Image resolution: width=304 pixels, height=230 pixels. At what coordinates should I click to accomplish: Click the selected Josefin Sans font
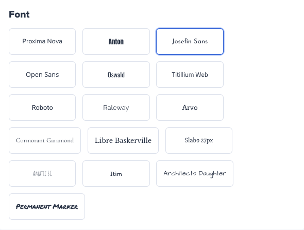pyautogui.click(x=190, y=42)
